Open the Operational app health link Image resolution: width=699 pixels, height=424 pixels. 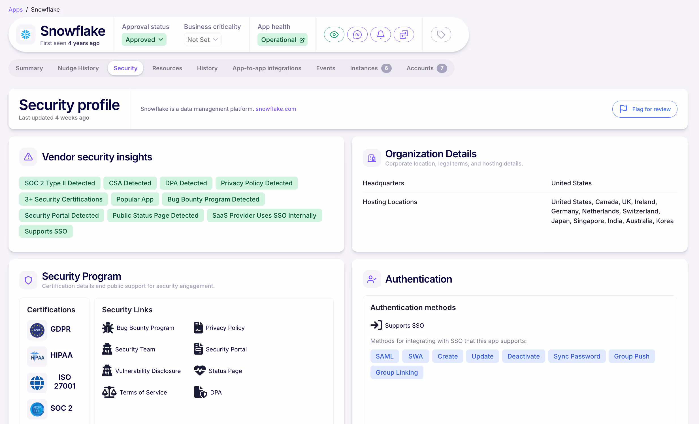click(282, 40)
